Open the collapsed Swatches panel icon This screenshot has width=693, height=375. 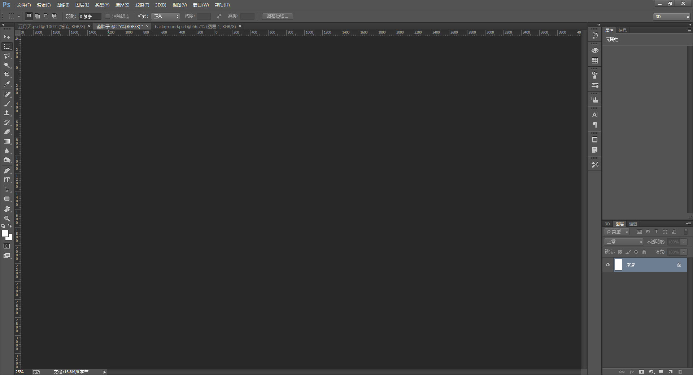(595, 61)
